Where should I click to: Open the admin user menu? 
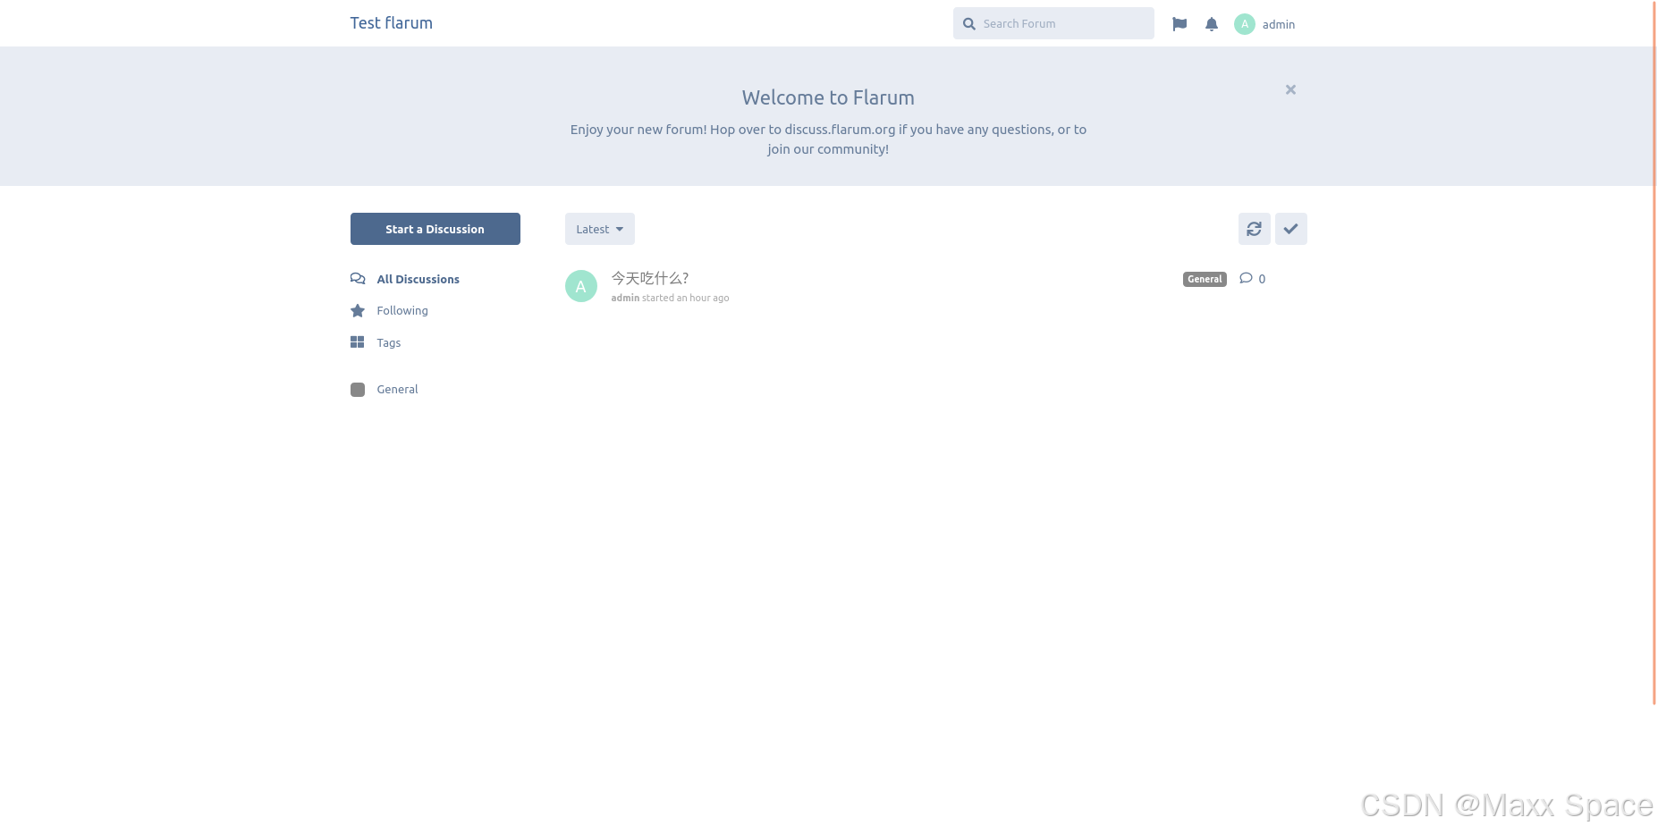(x=1264, y=24)
